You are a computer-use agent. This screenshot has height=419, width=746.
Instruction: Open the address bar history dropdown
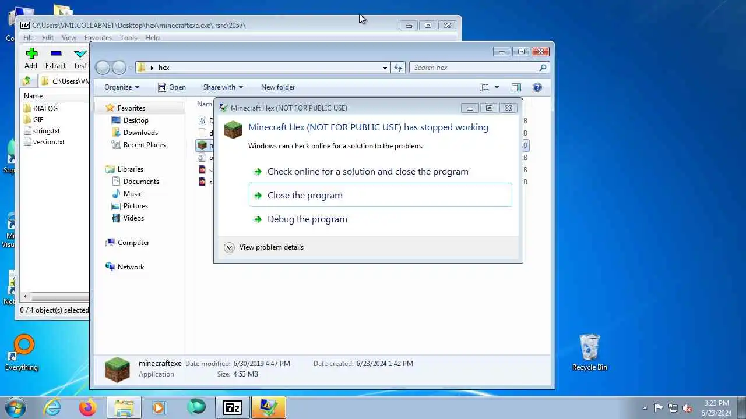385,68
